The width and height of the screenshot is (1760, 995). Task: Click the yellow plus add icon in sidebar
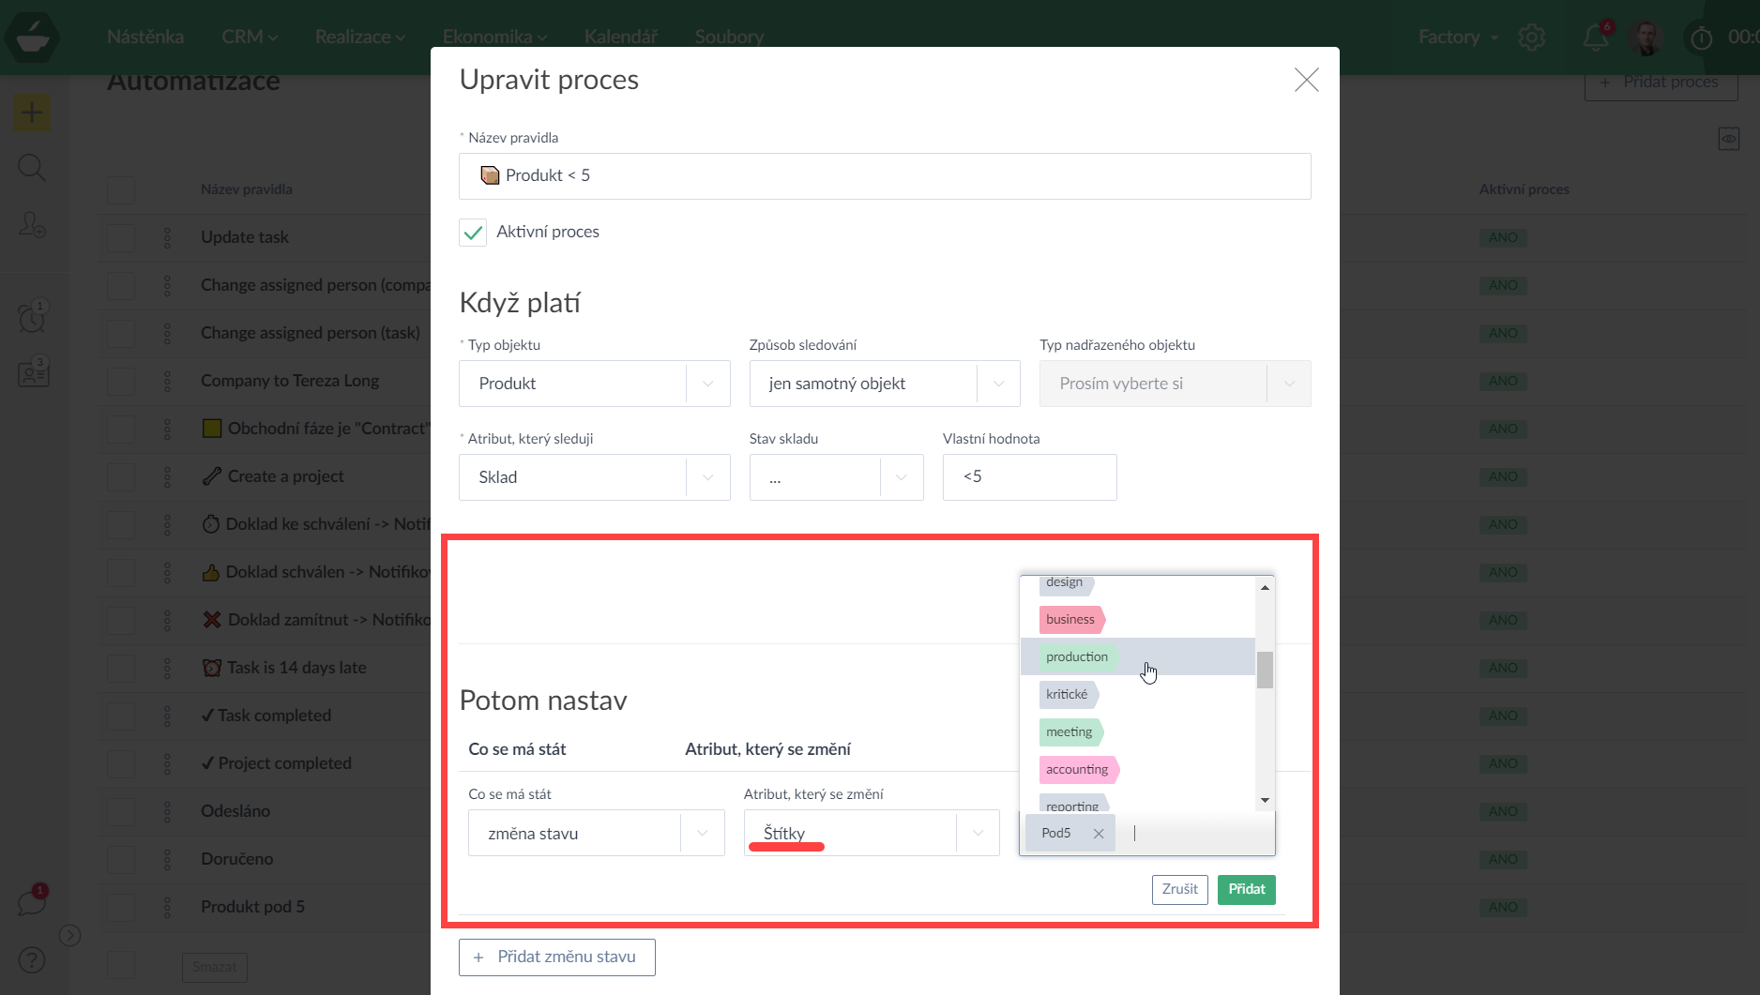click(x=32, y=113)
